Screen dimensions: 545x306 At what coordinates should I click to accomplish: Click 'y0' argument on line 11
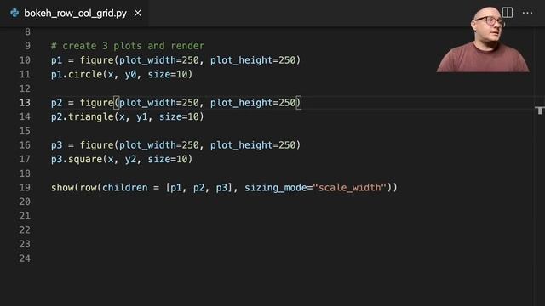130,74
